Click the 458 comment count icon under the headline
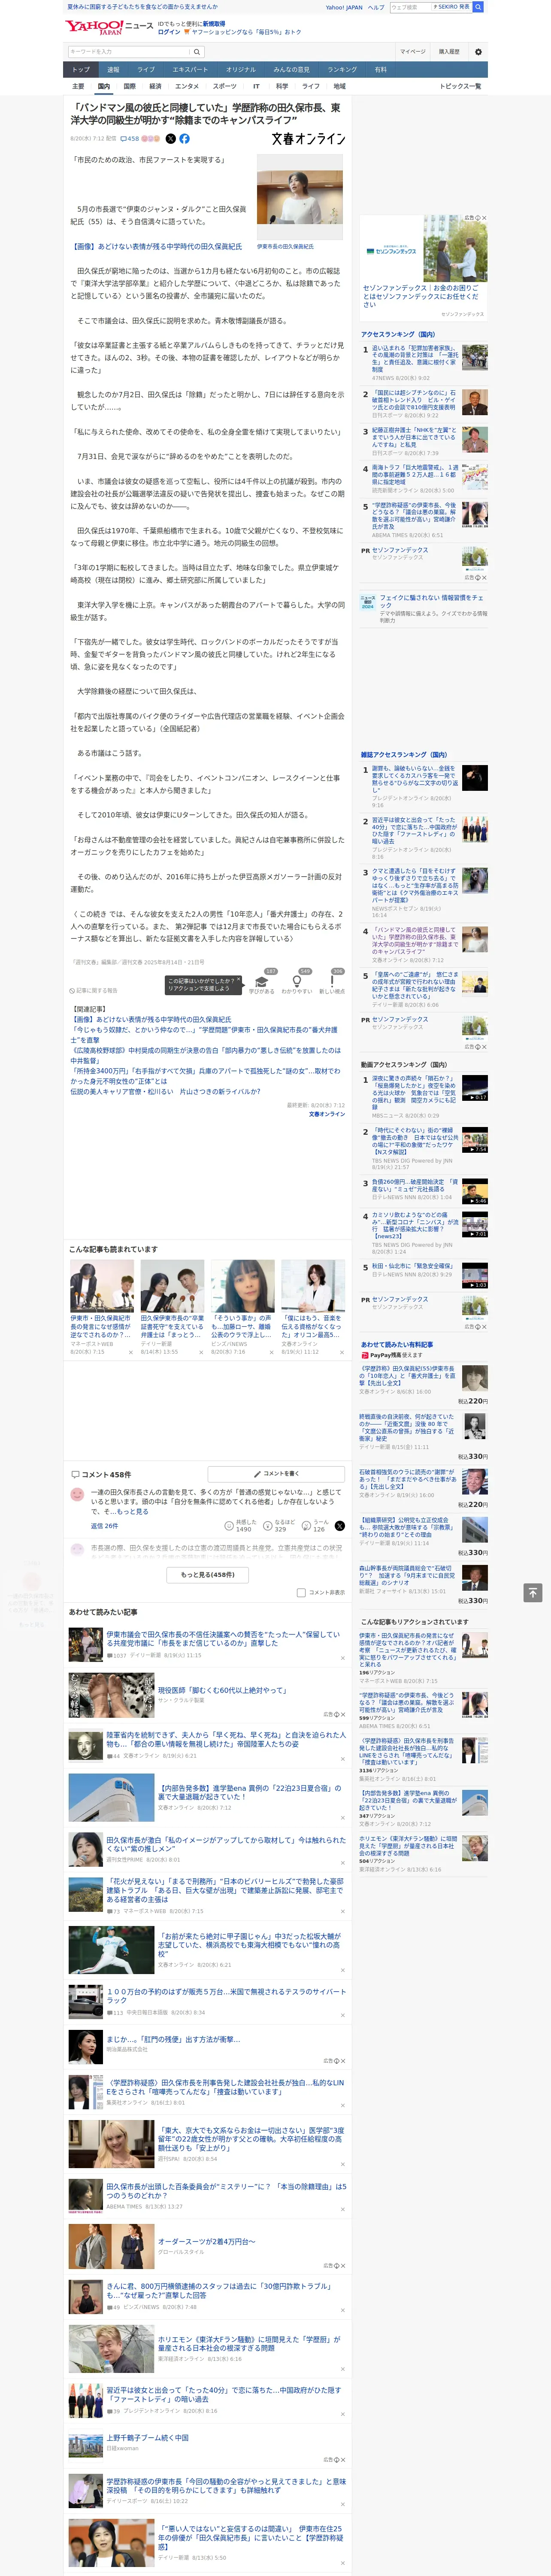 130,139
